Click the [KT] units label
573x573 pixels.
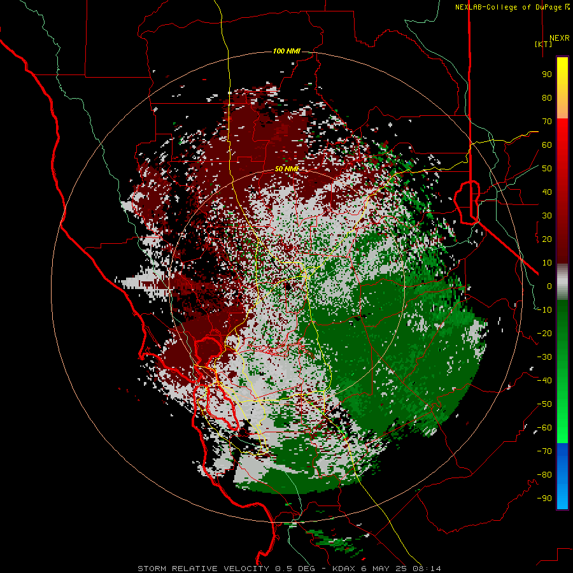pos(544,44)
